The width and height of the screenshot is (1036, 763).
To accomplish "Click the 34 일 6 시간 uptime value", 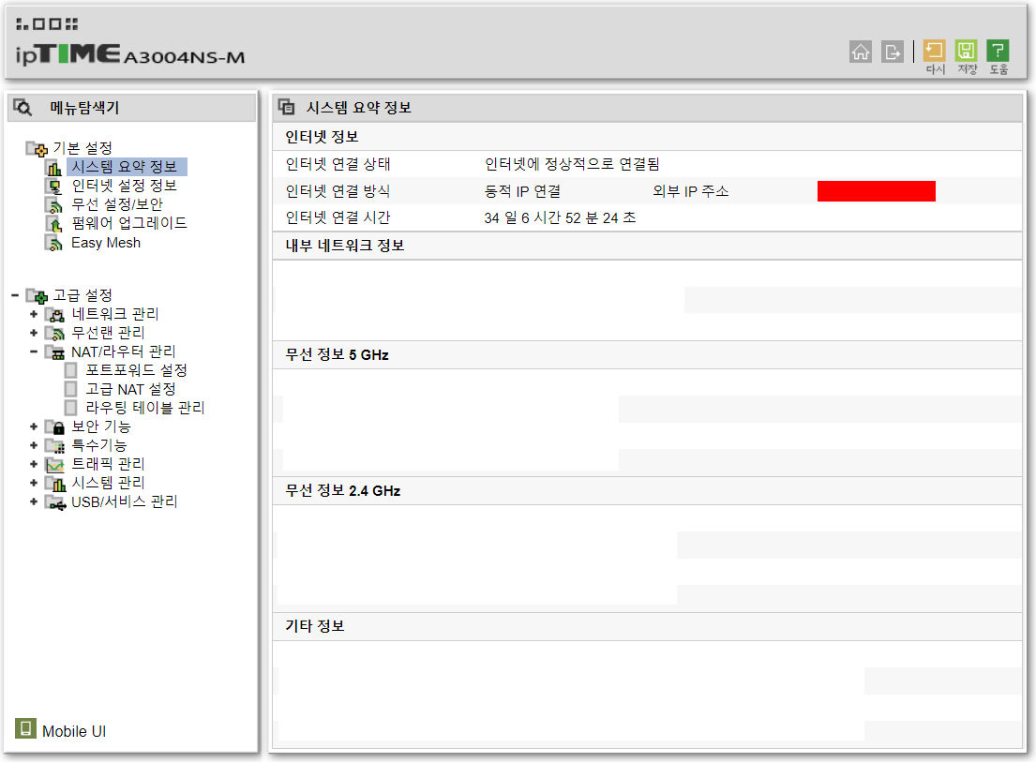I will click(561, 218).
